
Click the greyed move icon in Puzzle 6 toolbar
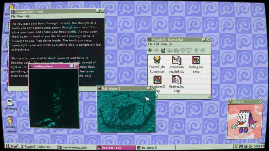tap(170, 50)
